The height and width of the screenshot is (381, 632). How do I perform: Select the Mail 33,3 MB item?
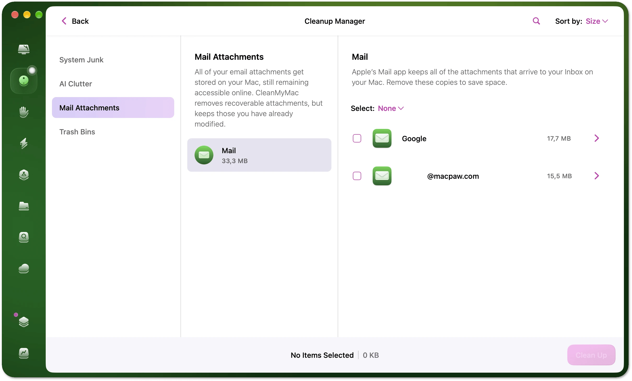[259, 155]
